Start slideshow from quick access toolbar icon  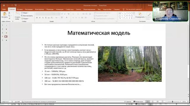pyautogui.click(x=15, y=5)
